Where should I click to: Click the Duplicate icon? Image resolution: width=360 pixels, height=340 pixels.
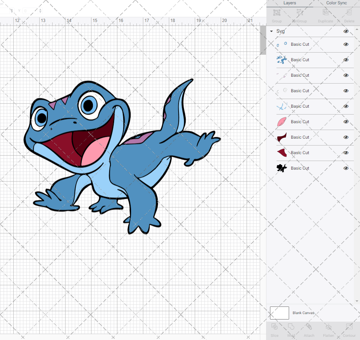tap(325, 12)
